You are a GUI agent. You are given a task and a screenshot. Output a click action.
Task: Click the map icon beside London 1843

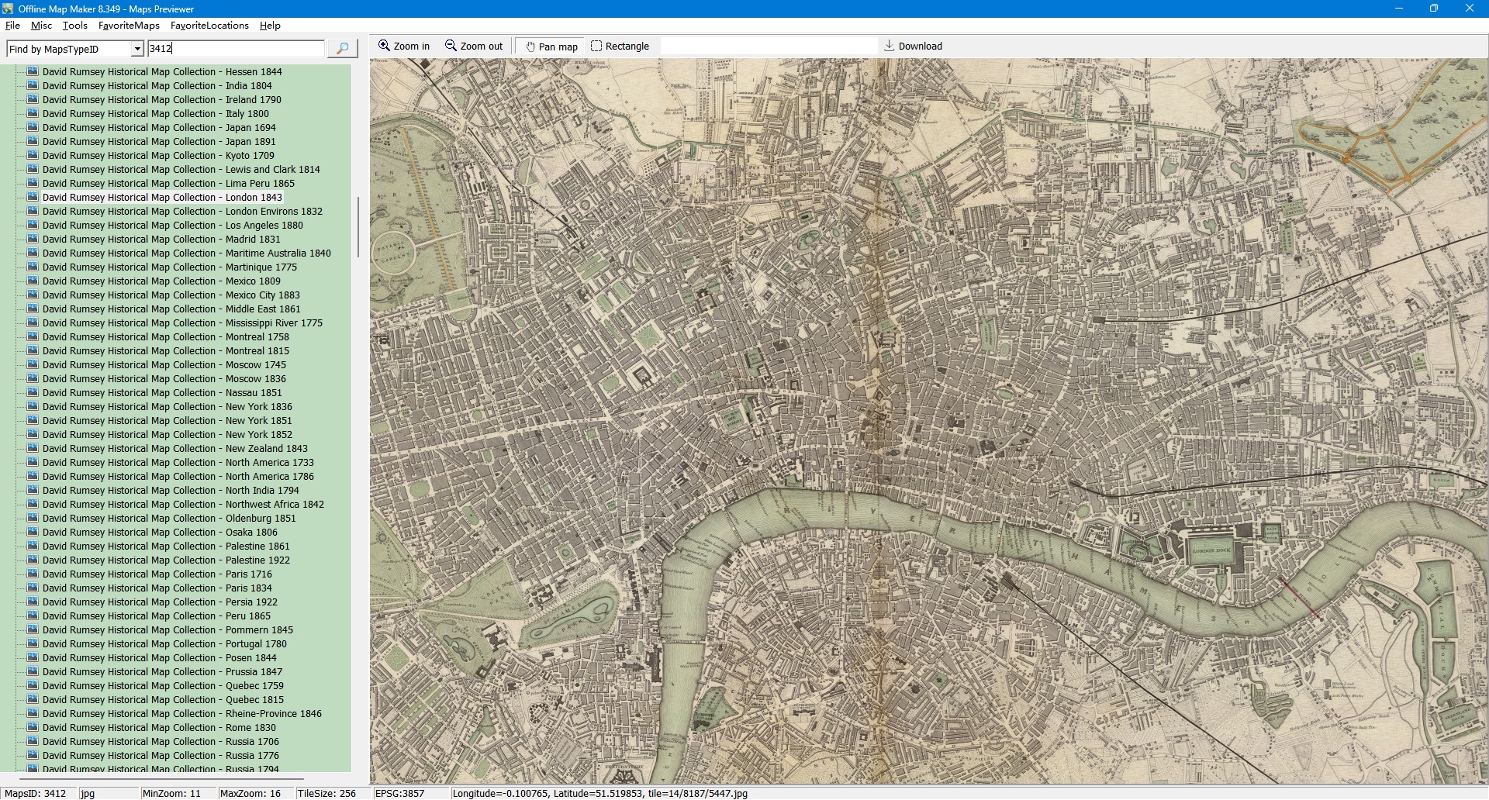pyautogui.click(x=33, y=197)
